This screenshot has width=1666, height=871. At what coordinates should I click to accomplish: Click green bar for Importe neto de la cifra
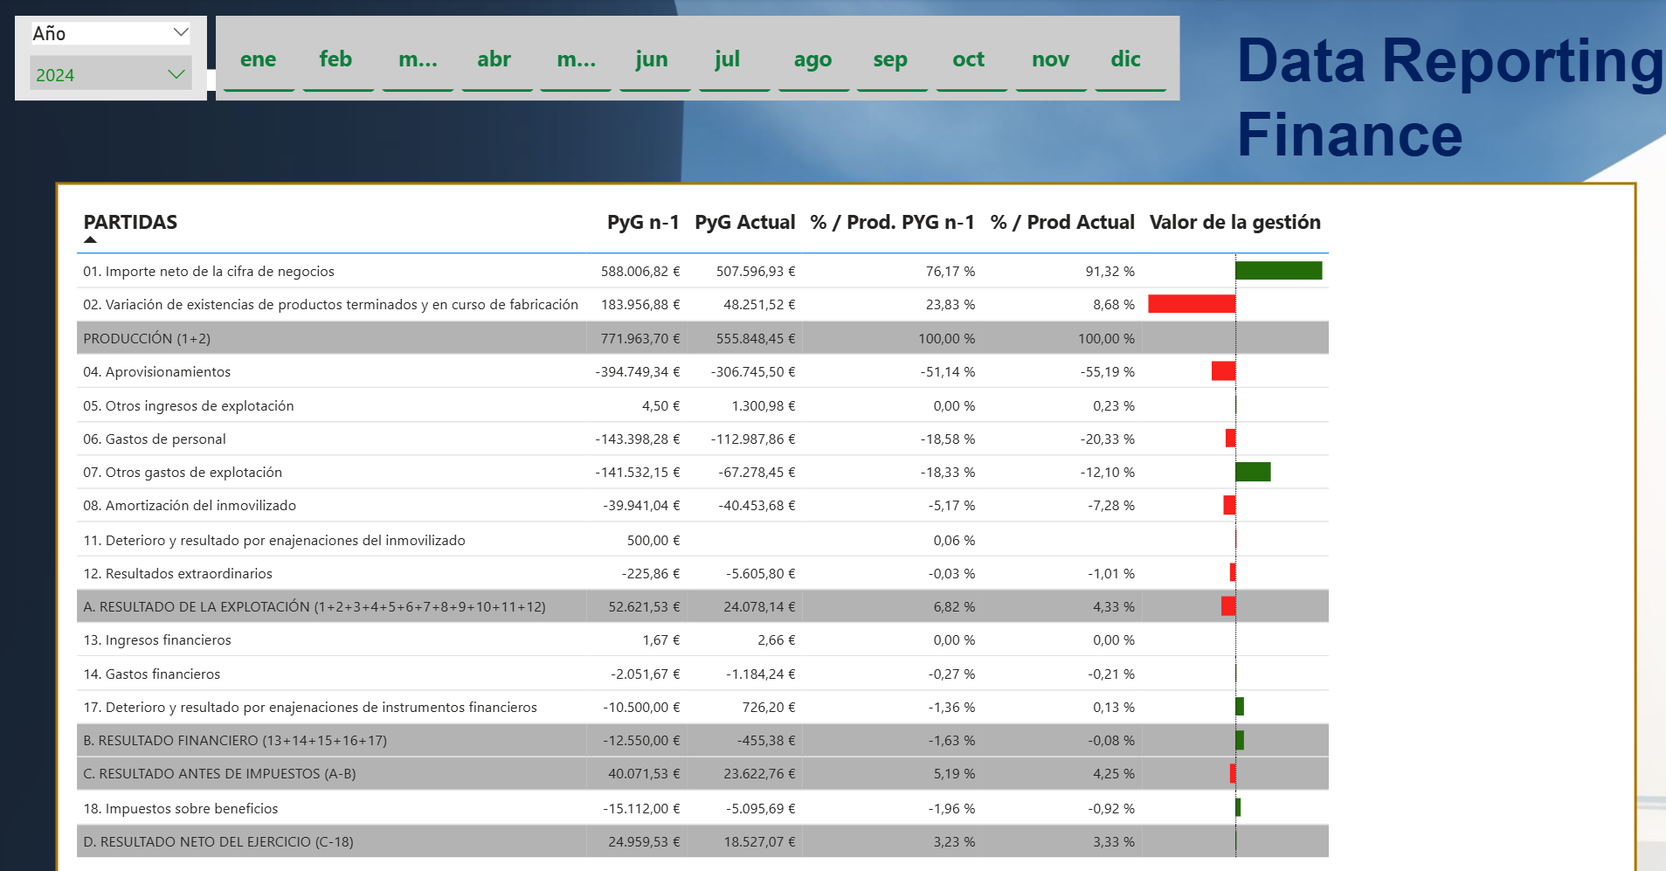click(1279, 271)
